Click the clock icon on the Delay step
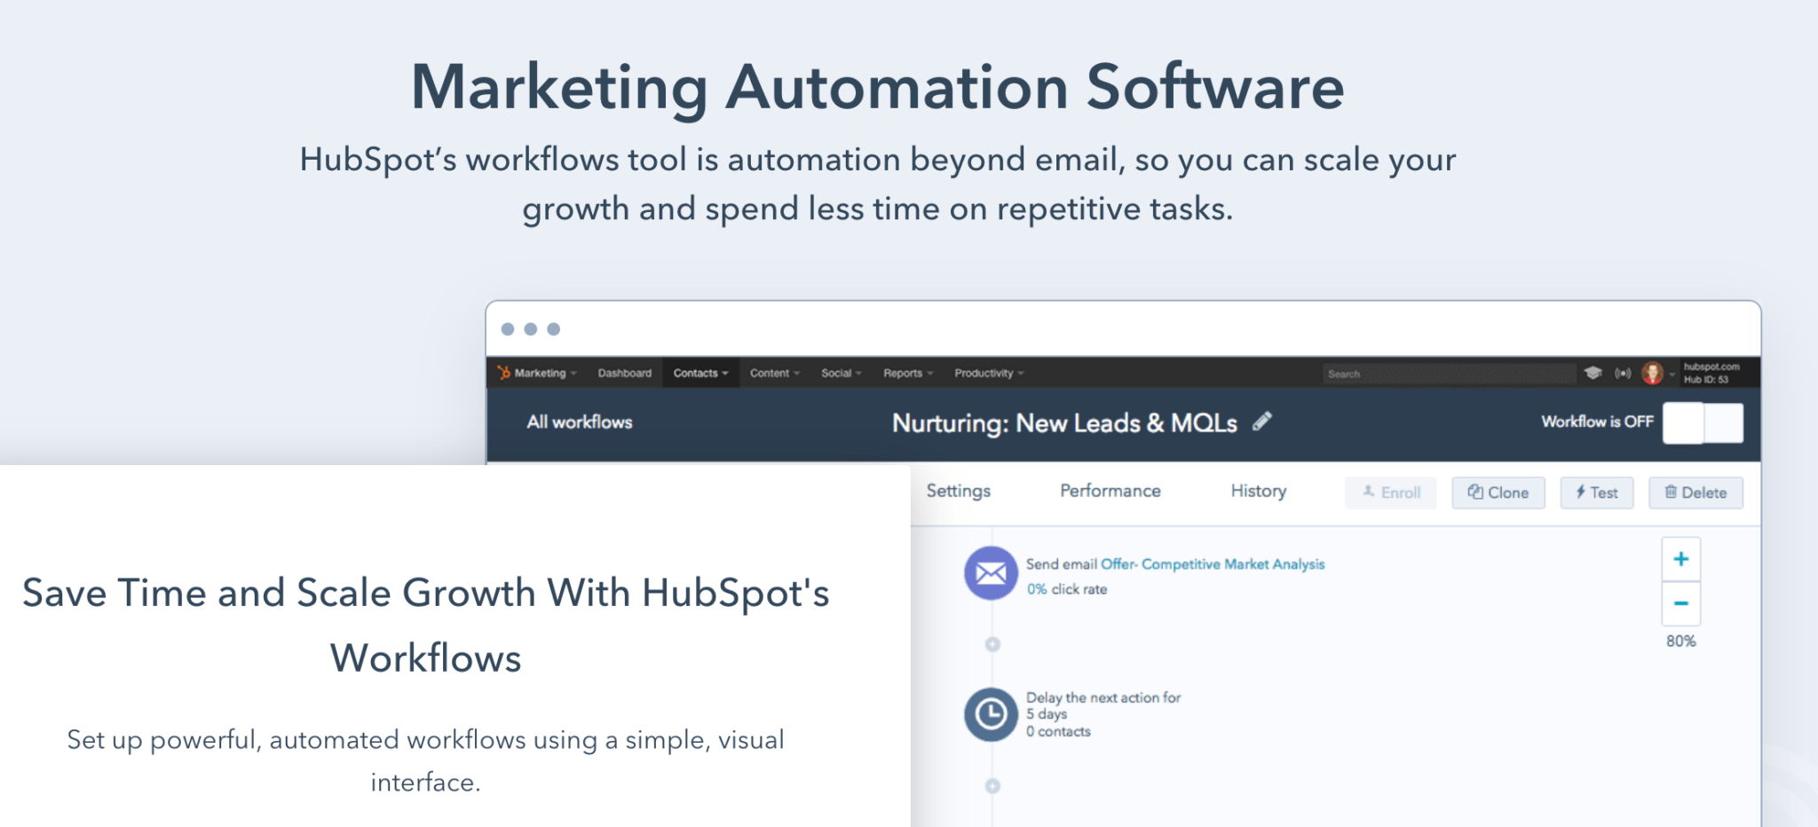1818x827 pixels. point(990,714)
